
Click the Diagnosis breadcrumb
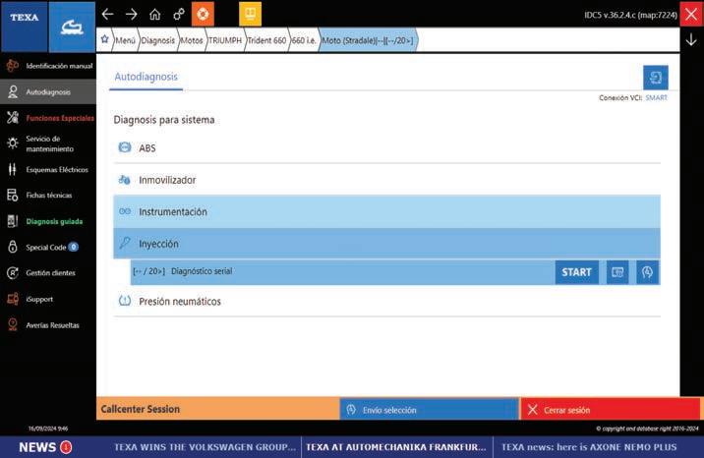[157, 40]
